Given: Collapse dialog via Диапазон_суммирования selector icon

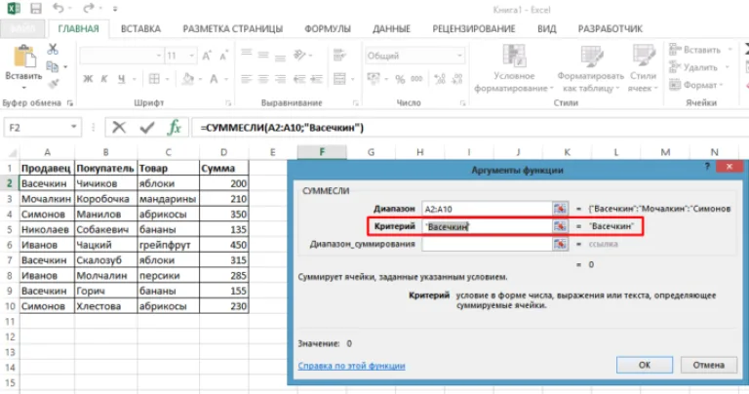Looking at the screenshot, I should 560,244.
